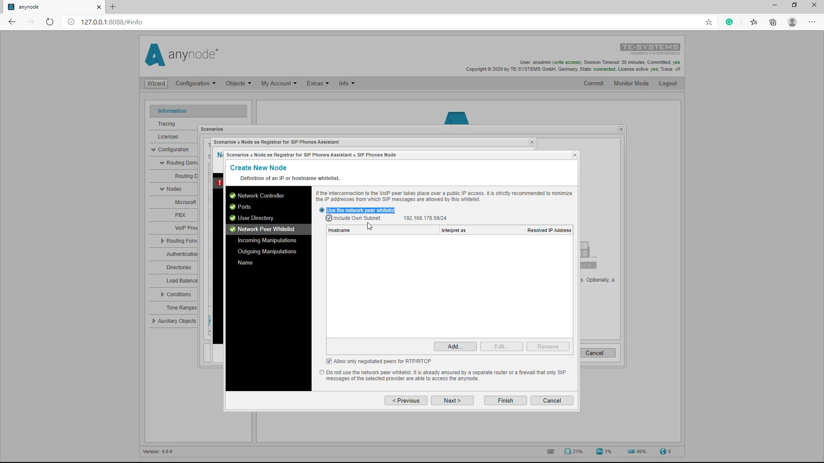This screenshot has height=463, width=824.
Task: Close the anynode browser tab
Action: (x=99, y=7)
